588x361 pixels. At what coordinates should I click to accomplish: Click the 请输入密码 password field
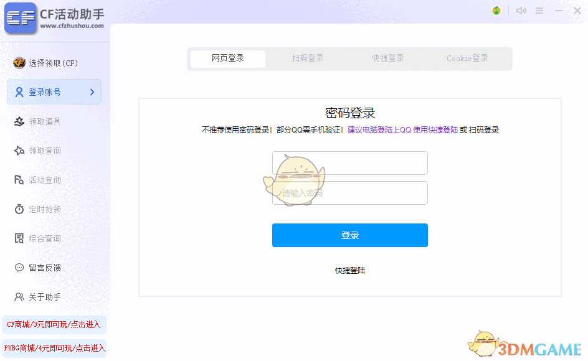(349, 193)
